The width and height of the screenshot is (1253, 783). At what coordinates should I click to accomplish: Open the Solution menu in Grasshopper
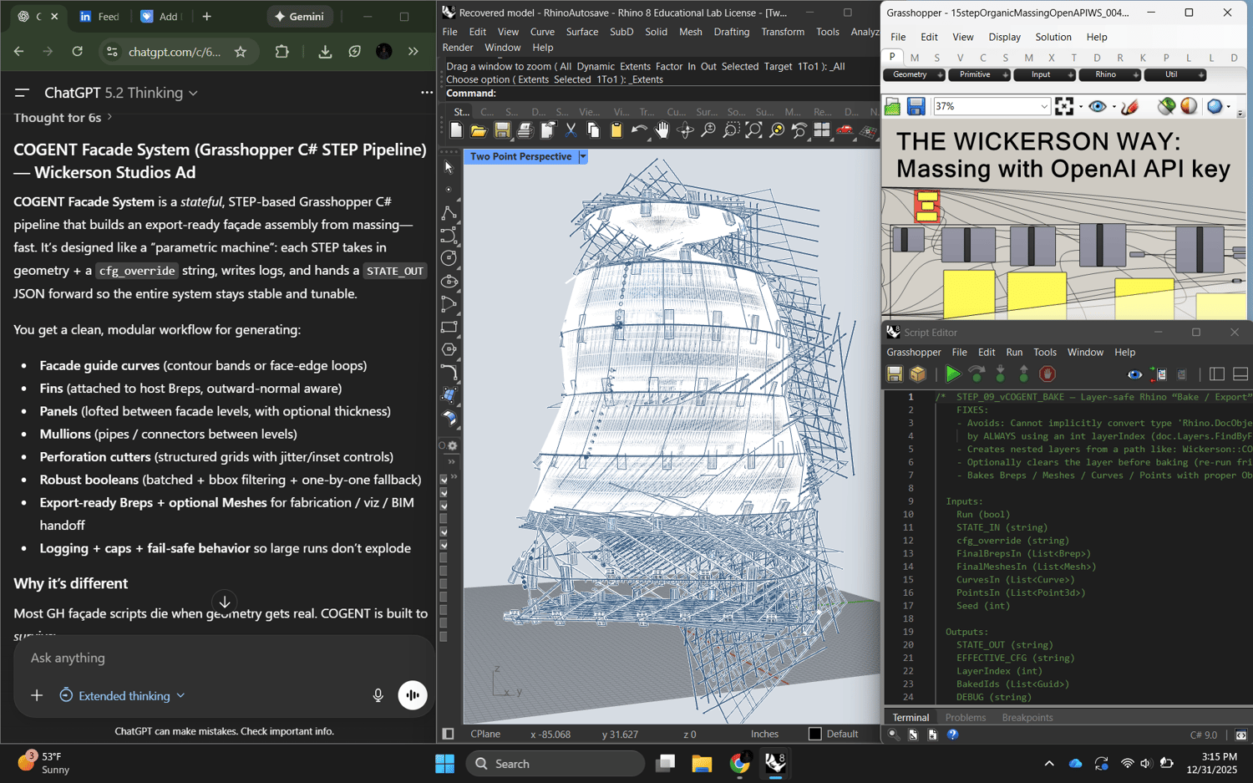tap(1053, 37)
